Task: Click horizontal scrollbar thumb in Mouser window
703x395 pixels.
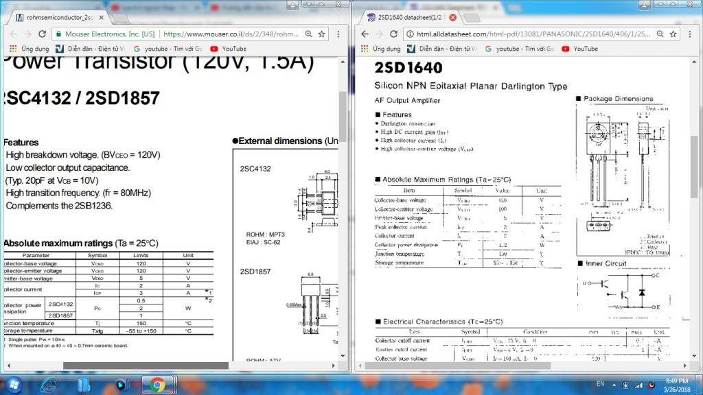Action: coord(146,366)
